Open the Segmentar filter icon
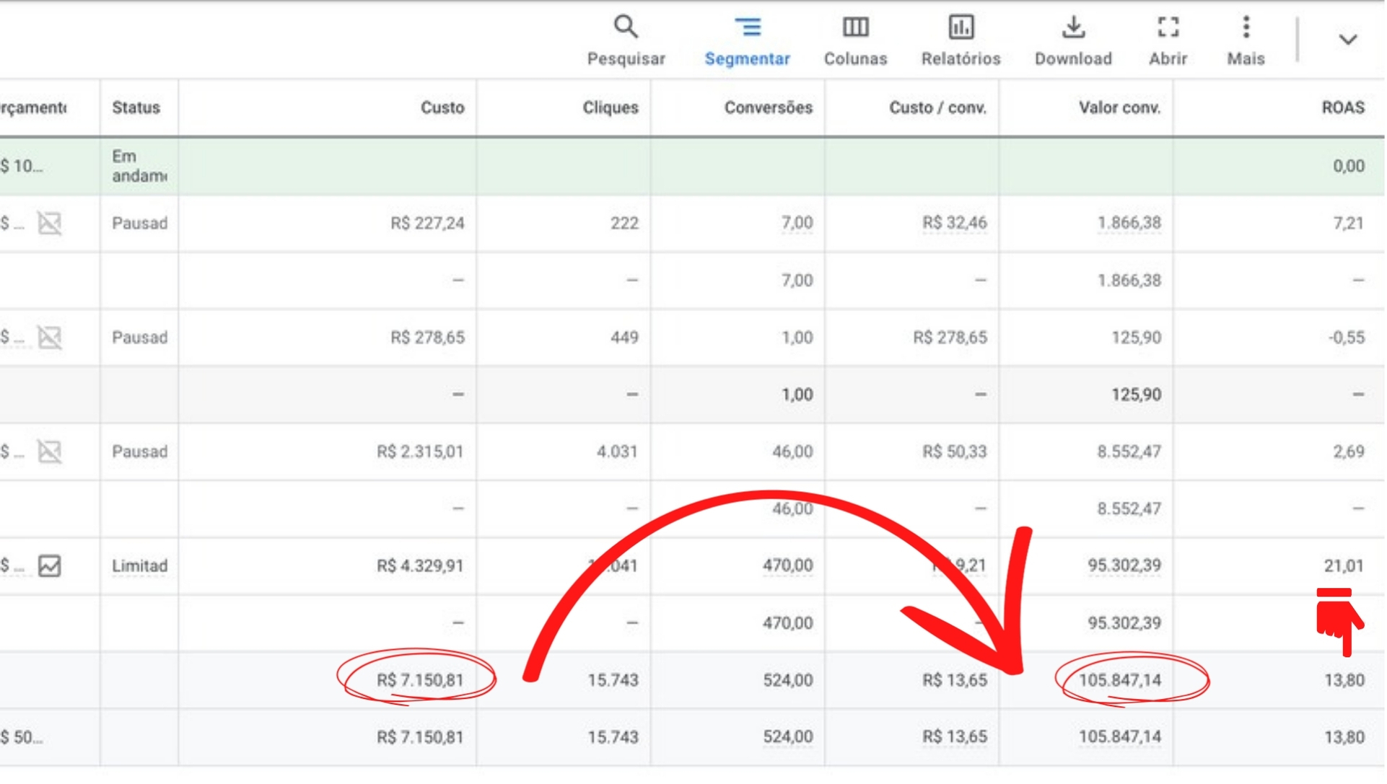 click(x=747, y=27)
